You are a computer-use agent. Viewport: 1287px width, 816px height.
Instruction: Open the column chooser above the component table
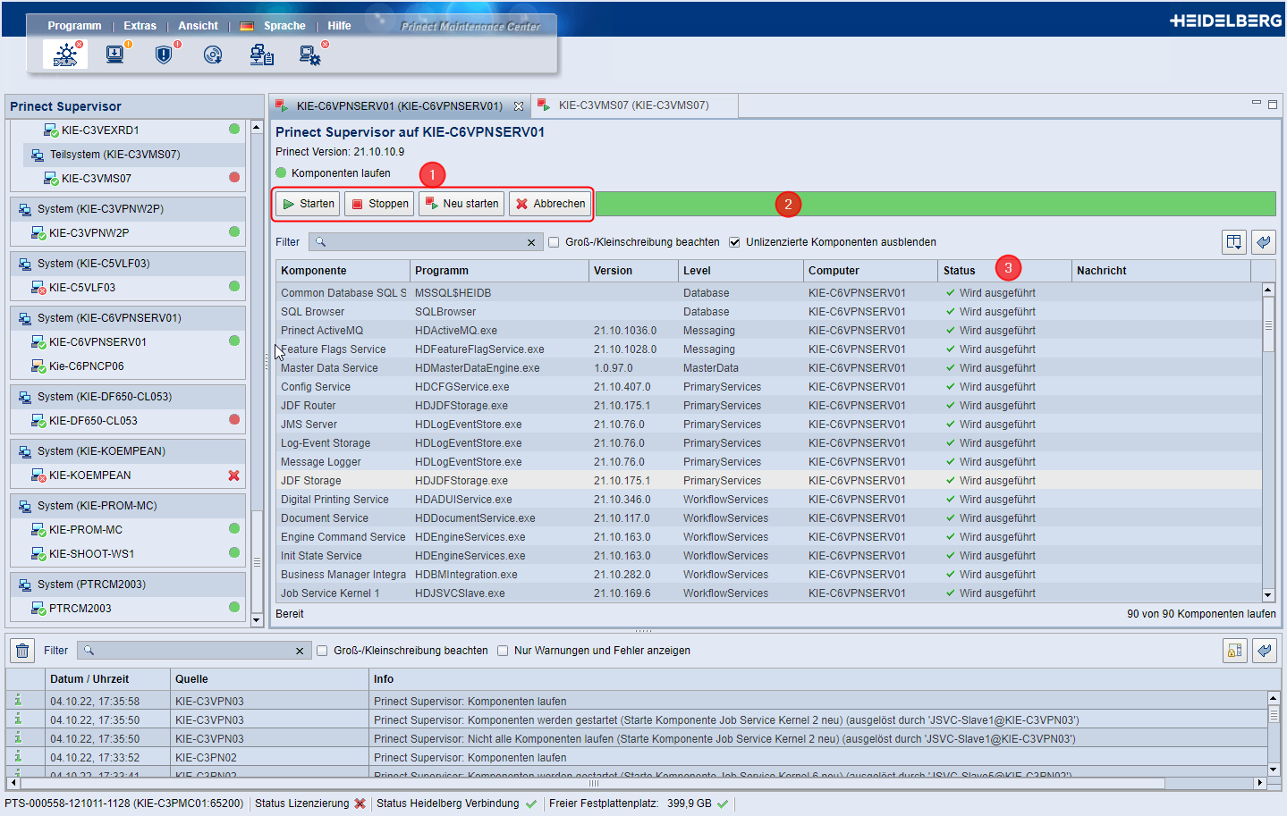1234,242
